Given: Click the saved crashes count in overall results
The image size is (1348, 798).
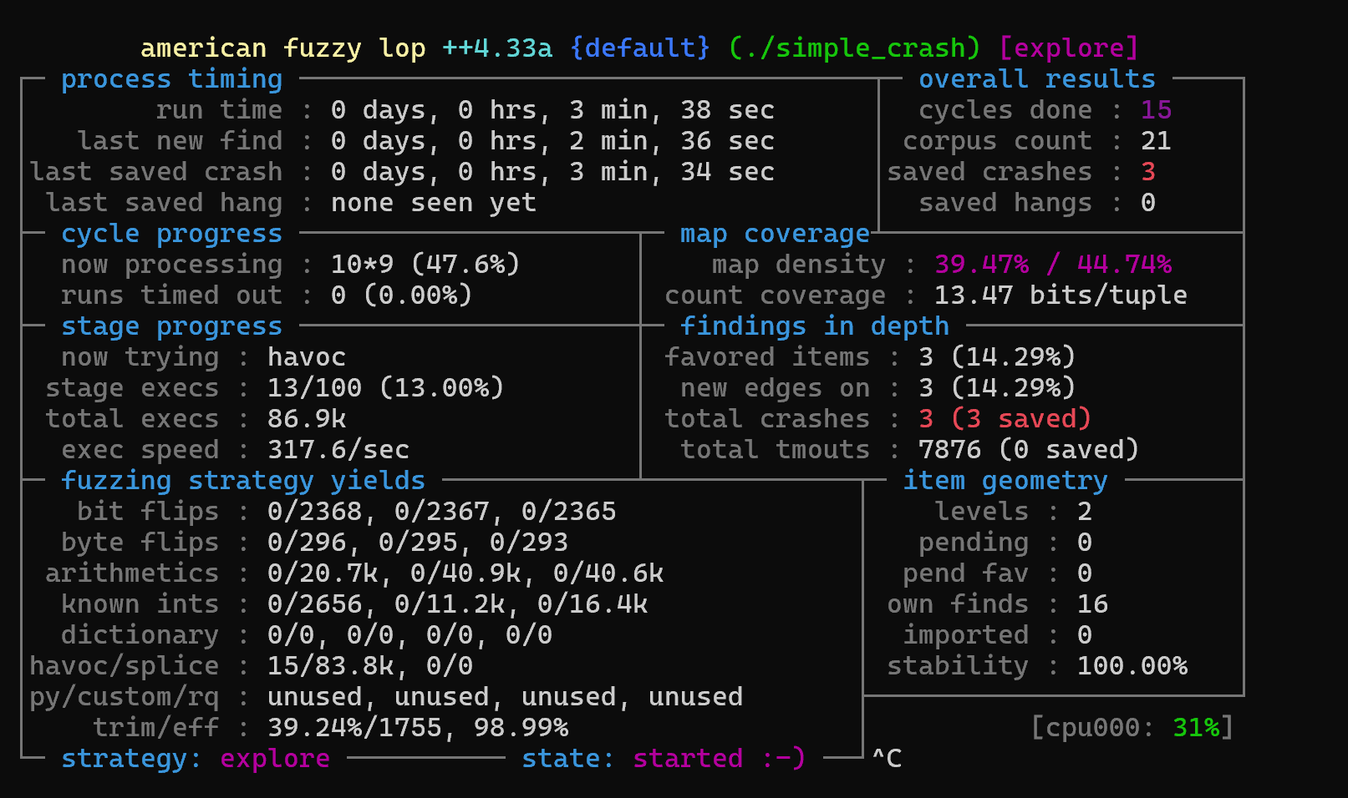Looking at the screenshot, I should click(1148, 172).
